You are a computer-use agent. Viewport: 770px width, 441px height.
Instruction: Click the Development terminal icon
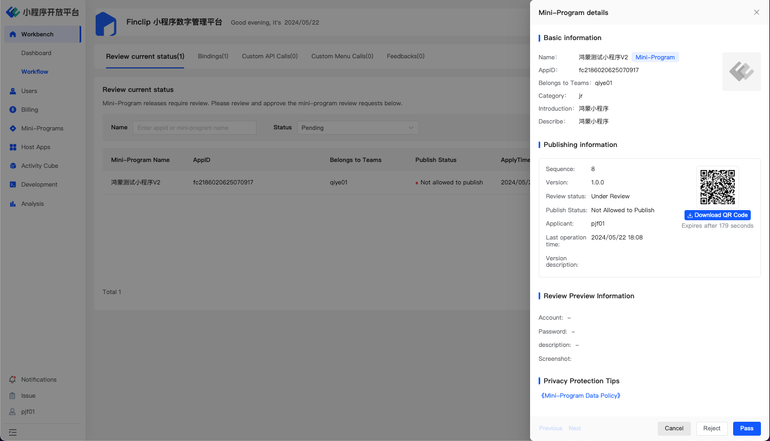[x=13, y=184]
